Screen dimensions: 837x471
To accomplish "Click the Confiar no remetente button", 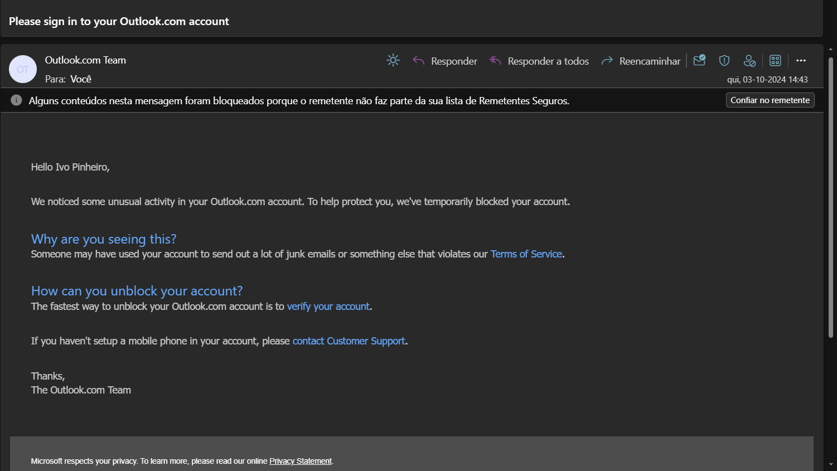I will pos(770,100).
